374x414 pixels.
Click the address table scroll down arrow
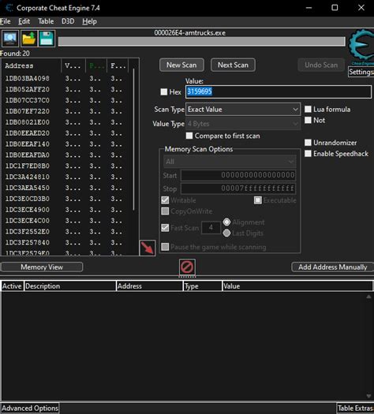click(x=368, y=396)
